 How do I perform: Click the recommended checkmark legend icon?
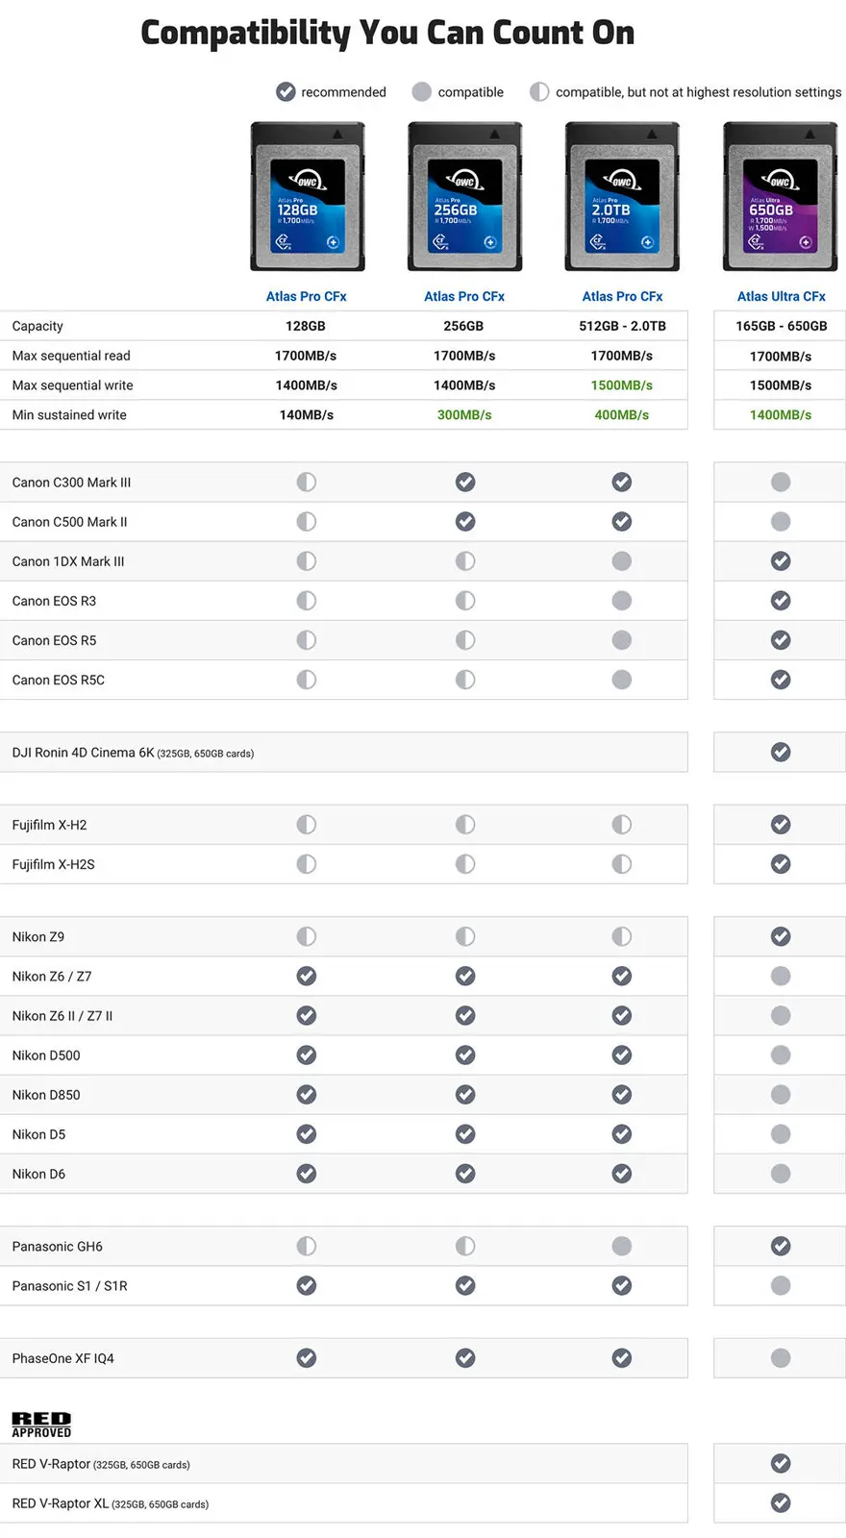coord(286,91)
